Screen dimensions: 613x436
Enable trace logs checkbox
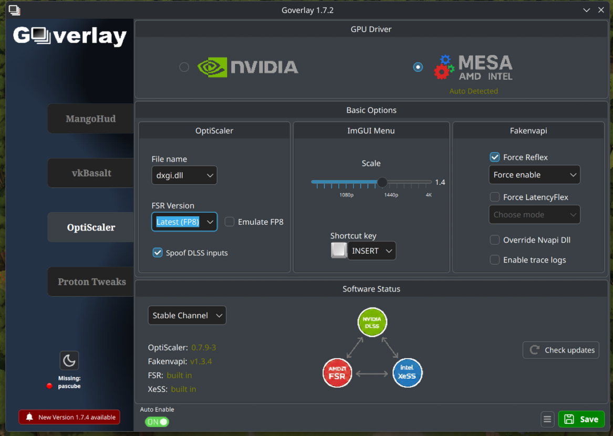[x=494, y=259]
